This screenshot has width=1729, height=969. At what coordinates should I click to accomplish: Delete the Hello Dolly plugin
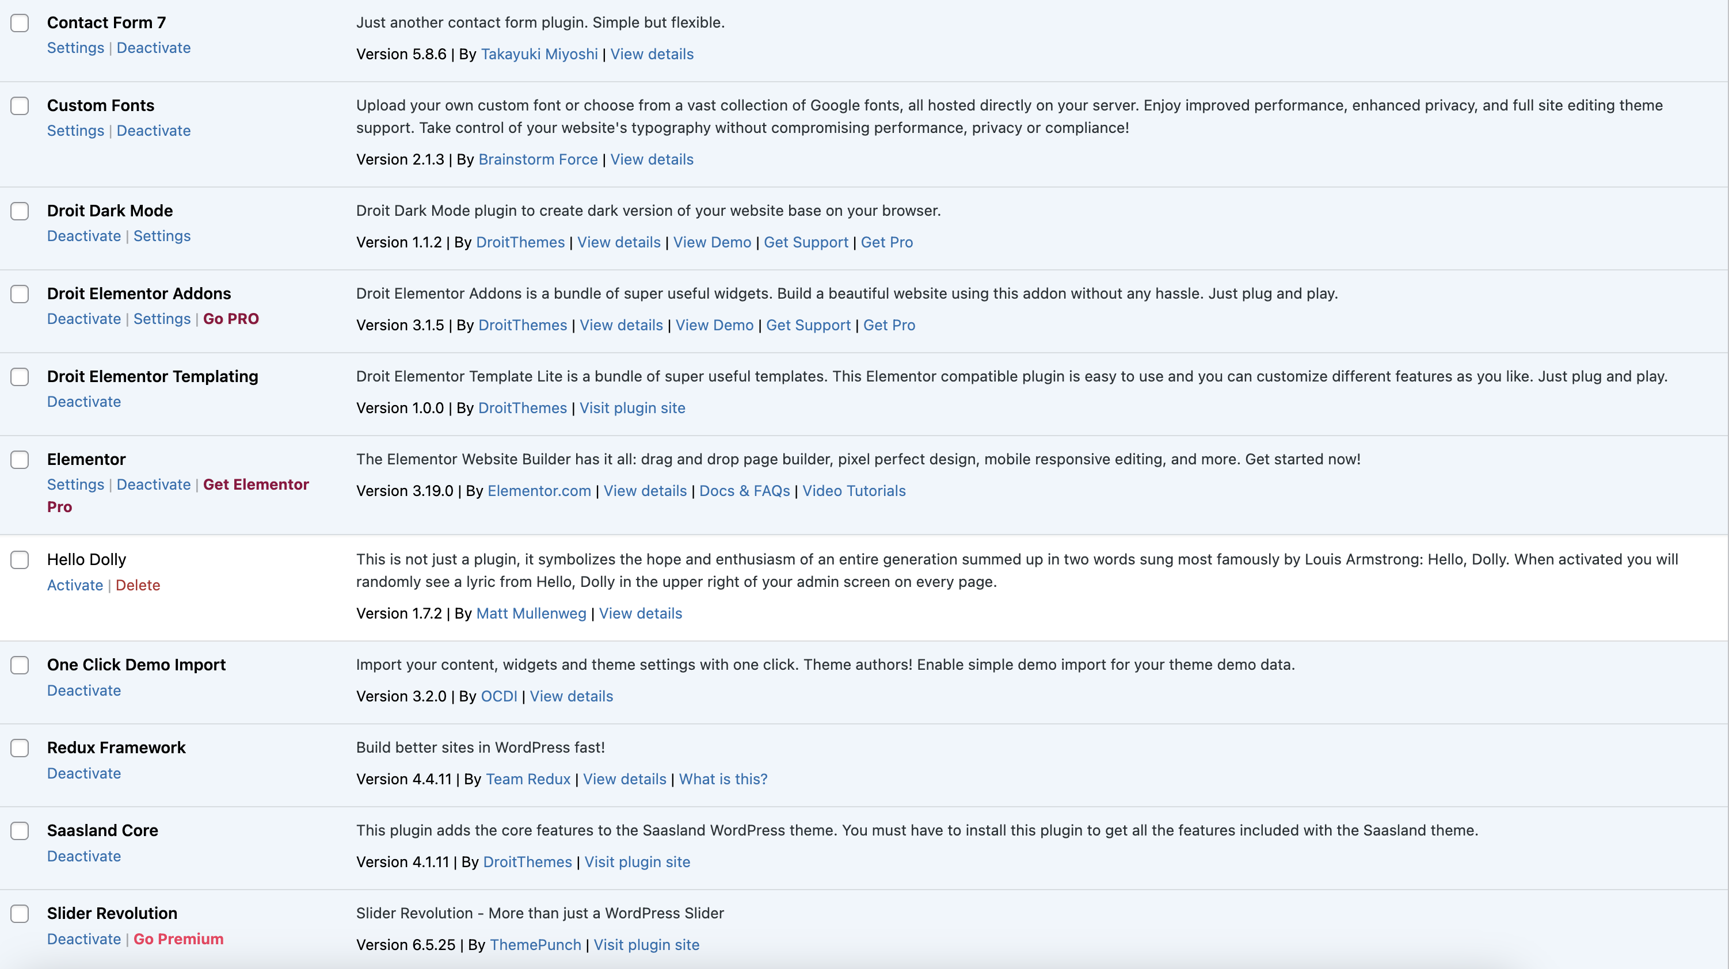[138, 585]
